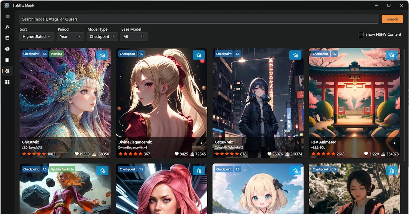Click the favorite star icon on GhostMix card
Image resolution: width=409 pixels, height=214 pixels.
pos(103,55)
